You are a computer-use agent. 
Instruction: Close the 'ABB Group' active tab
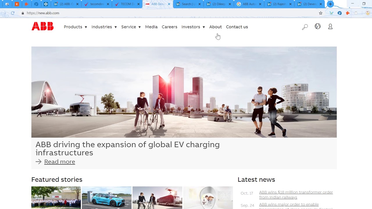click(169, 4)
